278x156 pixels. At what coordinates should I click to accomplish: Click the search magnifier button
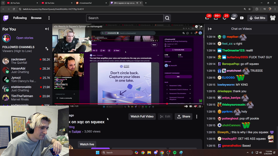[x=167, y=18]
